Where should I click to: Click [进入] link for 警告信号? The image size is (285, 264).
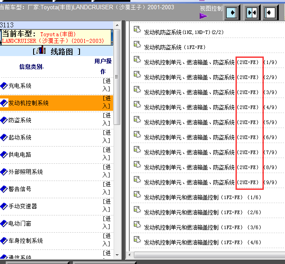tap(106, 188)
